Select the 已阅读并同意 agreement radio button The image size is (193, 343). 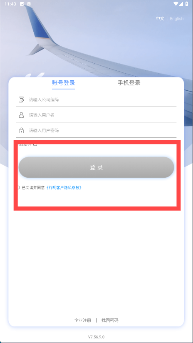(18, 187)
